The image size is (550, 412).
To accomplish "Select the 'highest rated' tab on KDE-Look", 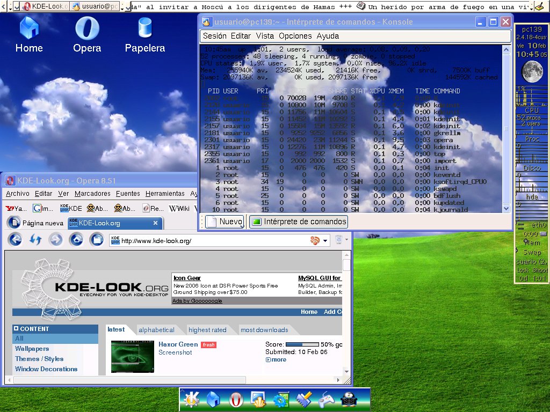I will pos(207,330).
